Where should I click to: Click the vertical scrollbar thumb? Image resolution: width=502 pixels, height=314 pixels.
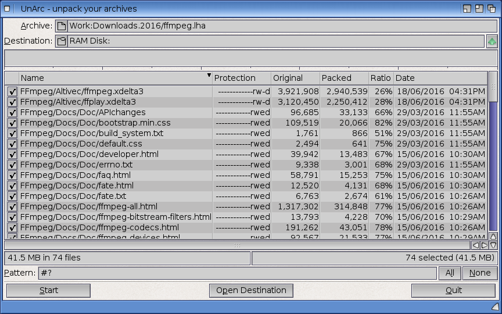click(x=493, y=87)
